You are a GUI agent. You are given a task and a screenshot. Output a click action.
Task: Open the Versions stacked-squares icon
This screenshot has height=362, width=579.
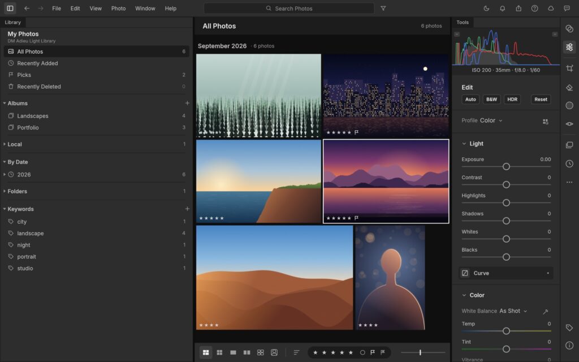pos(569,145)
